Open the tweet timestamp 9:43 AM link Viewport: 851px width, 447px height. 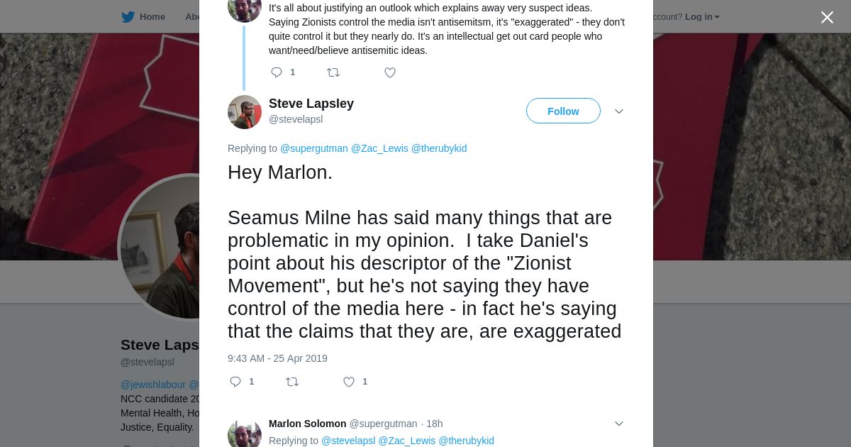coord(277,358)
